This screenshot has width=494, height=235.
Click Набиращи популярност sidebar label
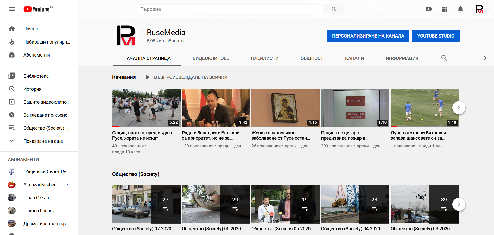(x=47, y=42)
